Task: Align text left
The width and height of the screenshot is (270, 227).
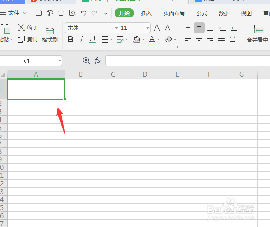Action: 188,40
